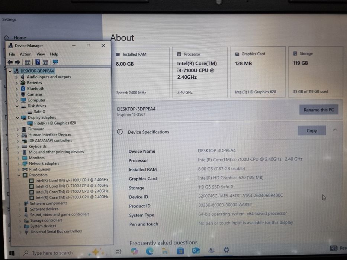Image resolution: width=347 pixels, height=260 pixels.
Task: Click the 'Inspiron 15-3567' model text
Action: (x=131, y=114)
